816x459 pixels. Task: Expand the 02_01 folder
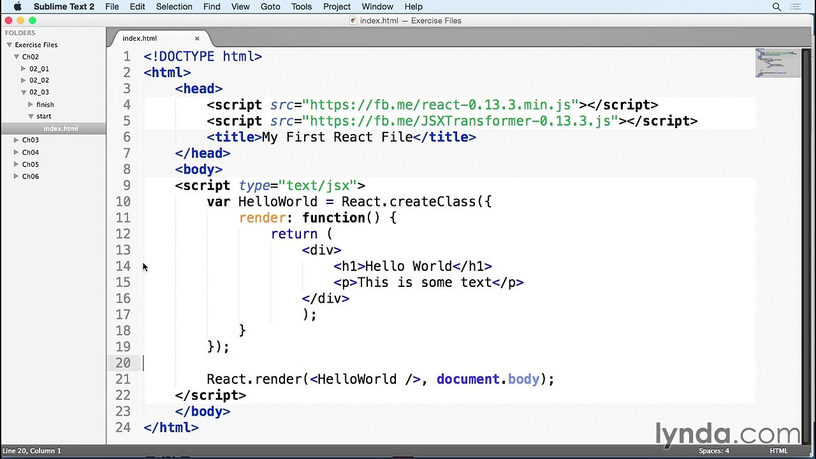coord(24,68)
